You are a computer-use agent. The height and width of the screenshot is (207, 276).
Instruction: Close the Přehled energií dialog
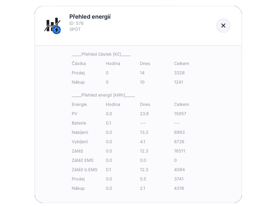(223, 26)
